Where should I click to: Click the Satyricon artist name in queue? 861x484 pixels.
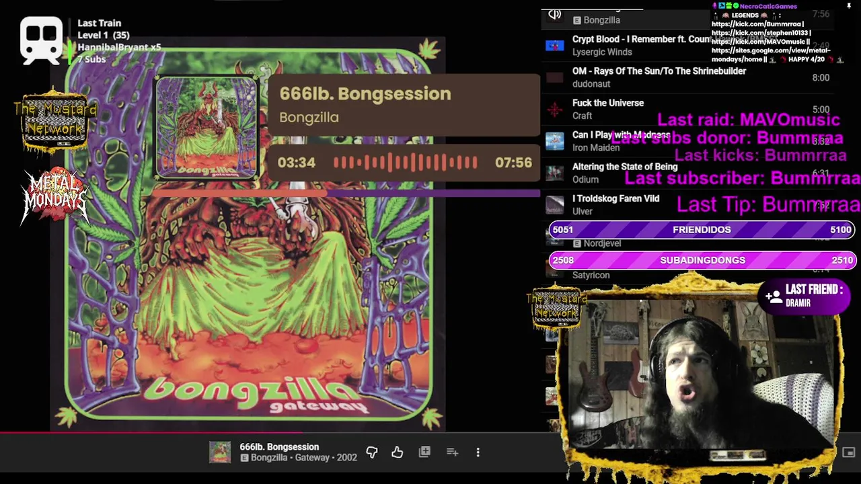coord(591,275)
